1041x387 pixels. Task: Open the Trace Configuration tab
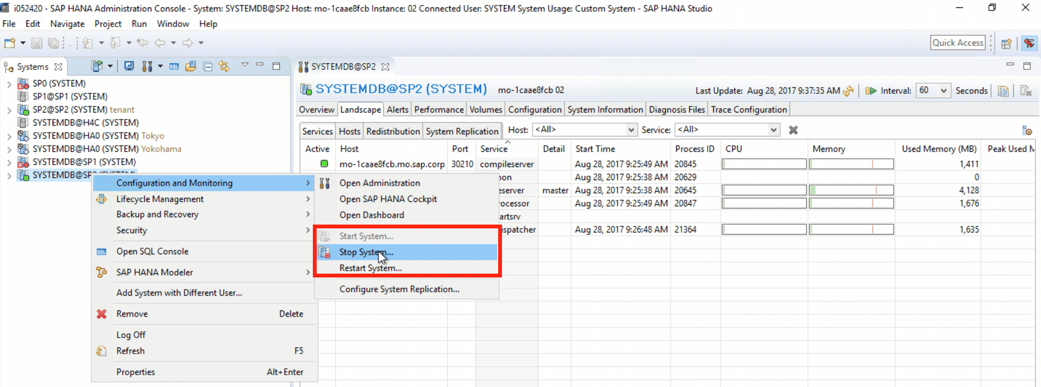(x=749, y=110)
